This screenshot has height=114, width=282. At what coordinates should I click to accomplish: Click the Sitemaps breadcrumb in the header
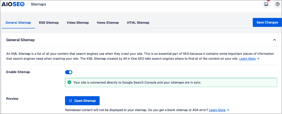pyautogui.click(x=38, y=4)
